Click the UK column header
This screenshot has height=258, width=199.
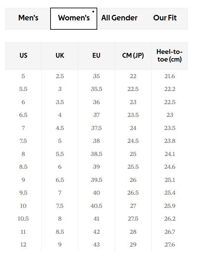point(60,56)
